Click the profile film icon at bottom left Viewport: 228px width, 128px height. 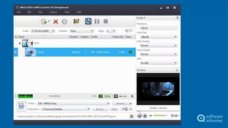click(21, 106)
